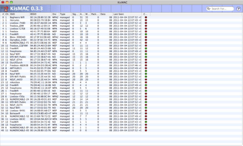Select the NUMERICABLE-52 SSID

(19, 116)
